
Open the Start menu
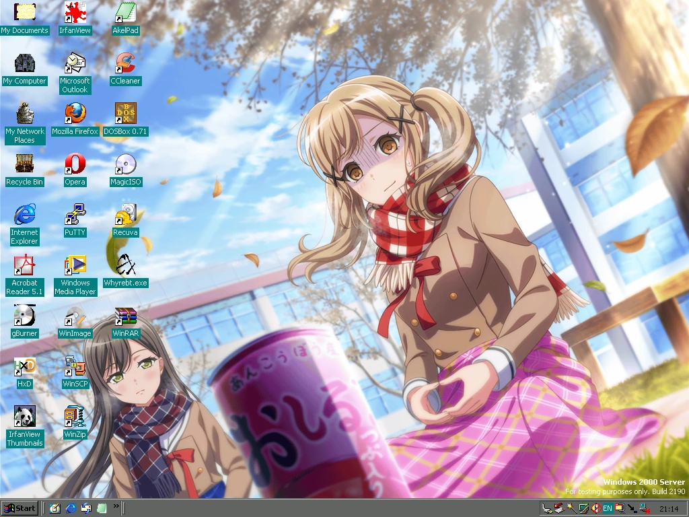(x=19, y=508)
